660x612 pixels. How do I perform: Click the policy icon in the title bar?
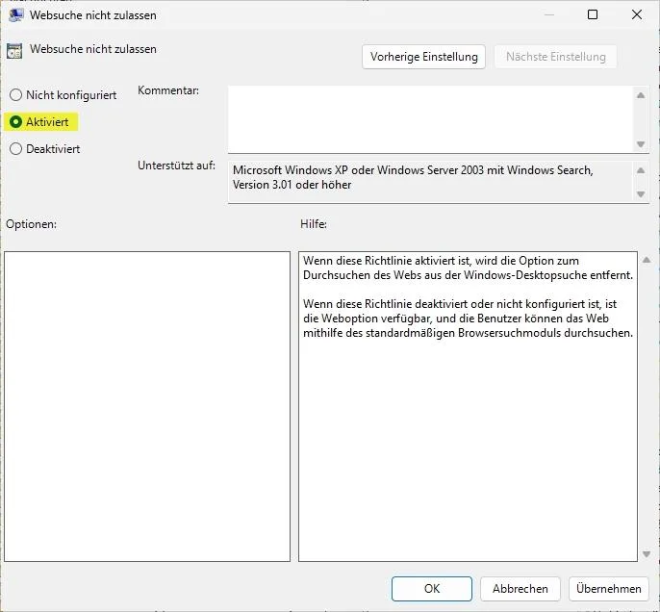click(x=16, y=15)
